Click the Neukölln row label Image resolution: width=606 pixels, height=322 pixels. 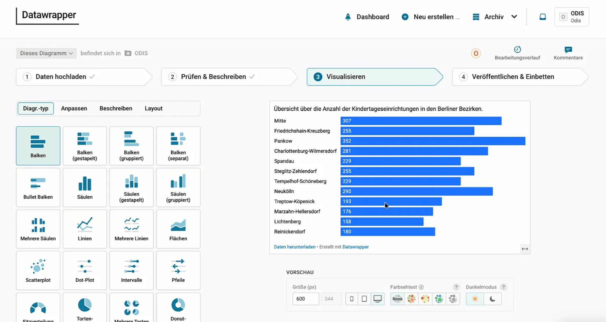(x=284, y=191)
